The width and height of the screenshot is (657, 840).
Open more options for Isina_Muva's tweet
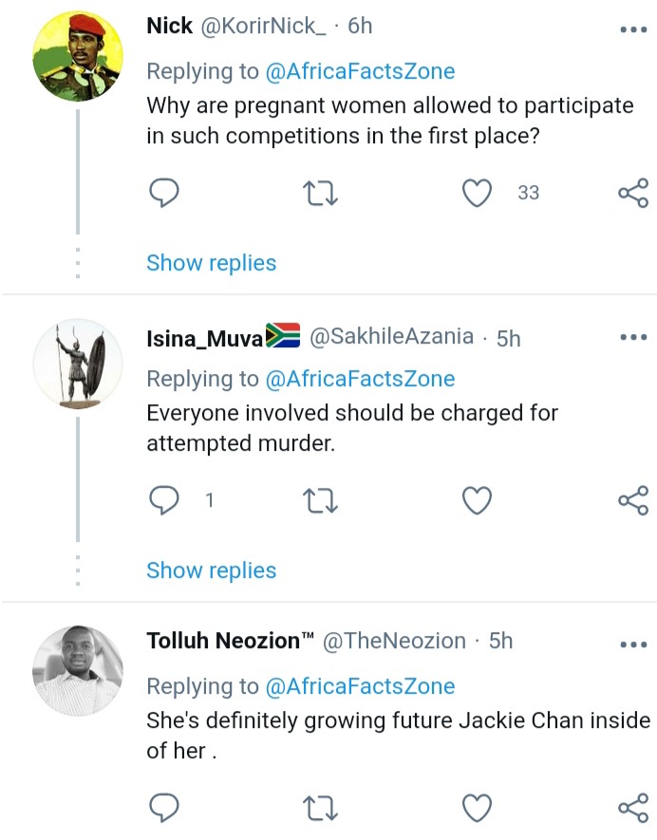point(633,337)
